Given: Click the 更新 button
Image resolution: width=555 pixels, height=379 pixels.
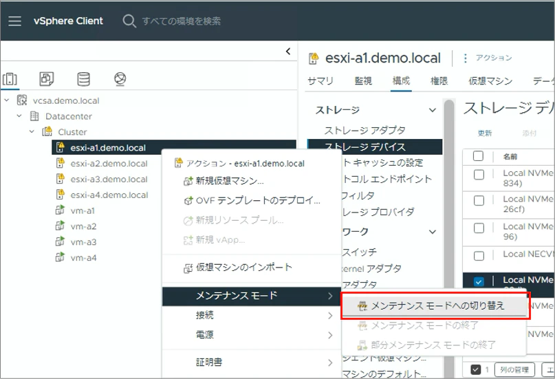Looking at the screenshot, I should click(x=485, y=133).
